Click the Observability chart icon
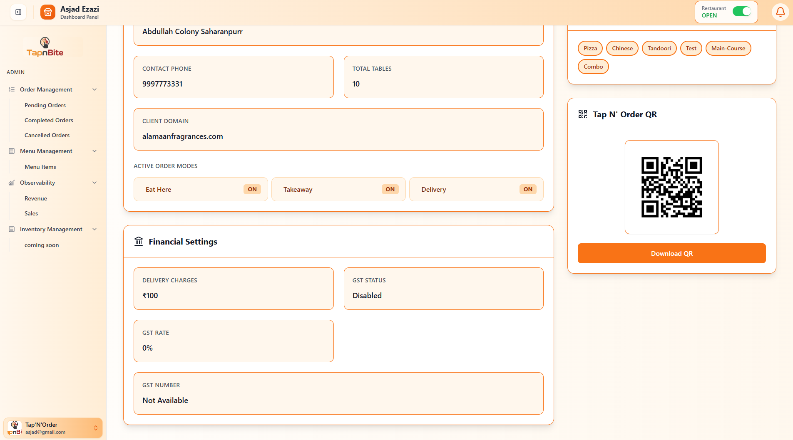 [x=12, y=183]
